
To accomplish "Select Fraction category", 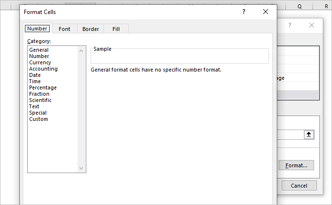I will (x=39, y=94).
